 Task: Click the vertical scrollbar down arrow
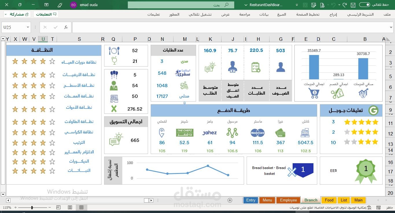tap(3, 194)
